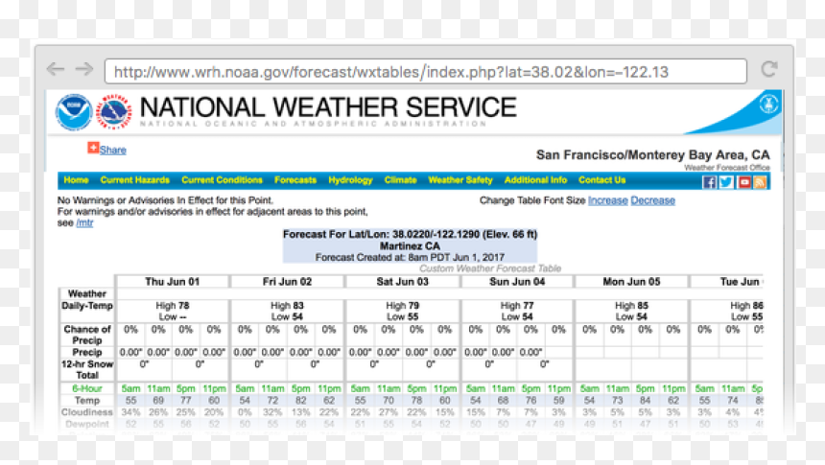Viewport: 825px width, 465px height.
Task: Click the NATIONAL WEATHER SERVICE title
Action: point(328,107)
